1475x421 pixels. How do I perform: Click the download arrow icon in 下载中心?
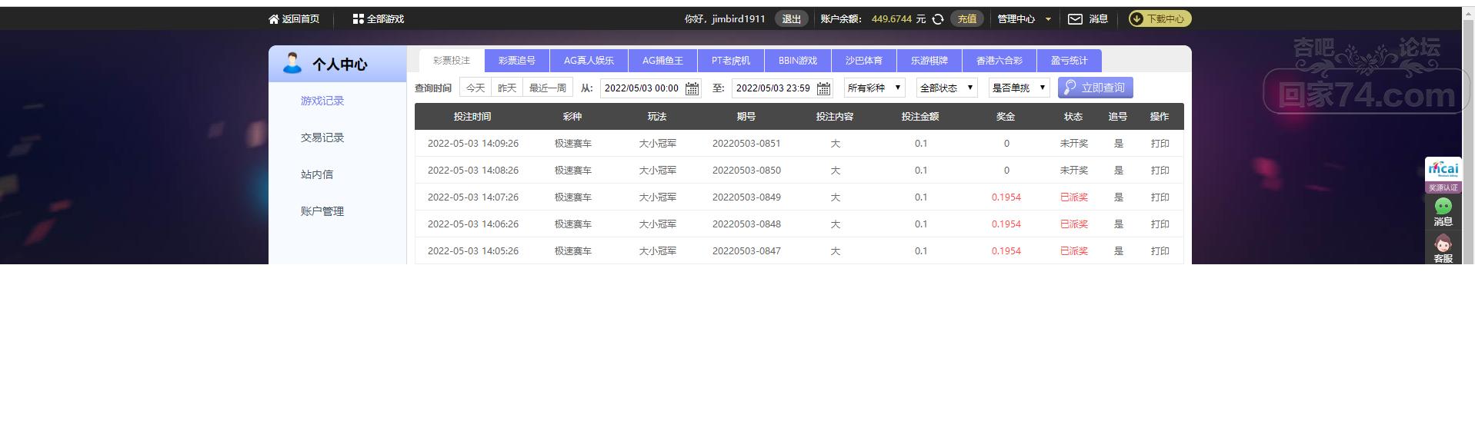pyautogui.click(x=1136, y=19)
